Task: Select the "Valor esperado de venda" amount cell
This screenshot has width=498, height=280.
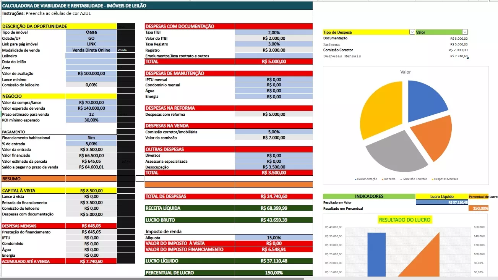Action: pyautogui.click(x=91, y=108)
